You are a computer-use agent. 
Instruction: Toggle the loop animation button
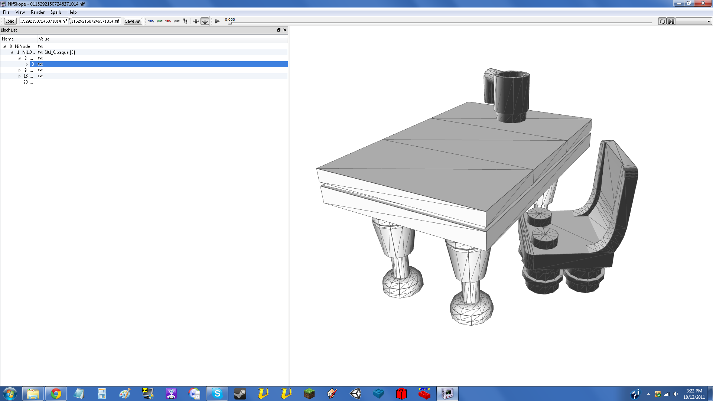[x=662, y=22]
